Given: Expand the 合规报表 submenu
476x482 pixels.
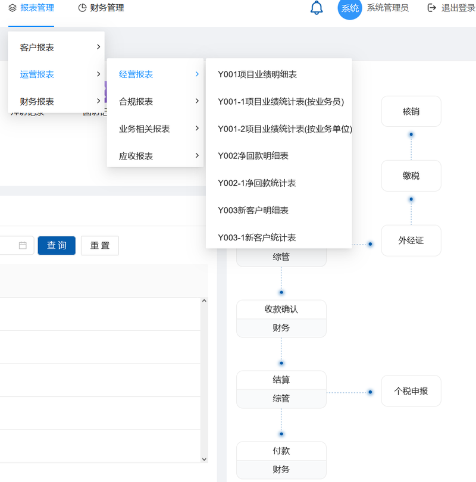Looking at the screenshot, I should (x=155, y=102).
